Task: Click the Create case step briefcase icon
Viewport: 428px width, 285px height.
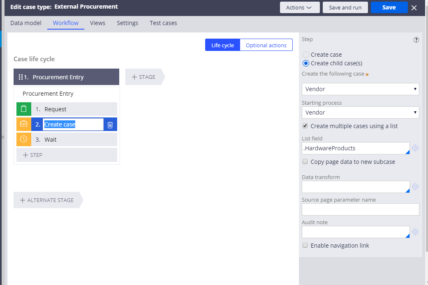Action: click(x=23, y=124)
